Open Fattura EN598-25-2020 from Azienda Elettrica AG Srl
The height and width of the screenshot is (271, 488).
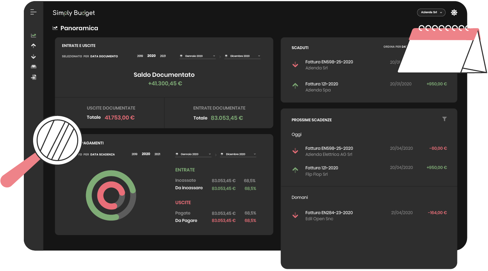pyautogui.click(x=329, y=148)
